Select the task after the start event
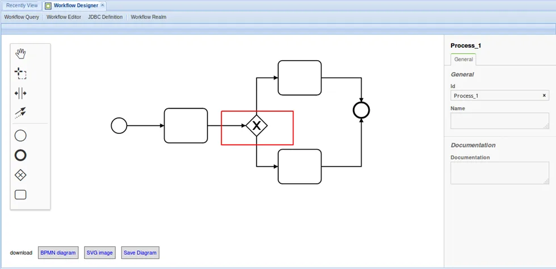556x269 pixels. (186, 125)
